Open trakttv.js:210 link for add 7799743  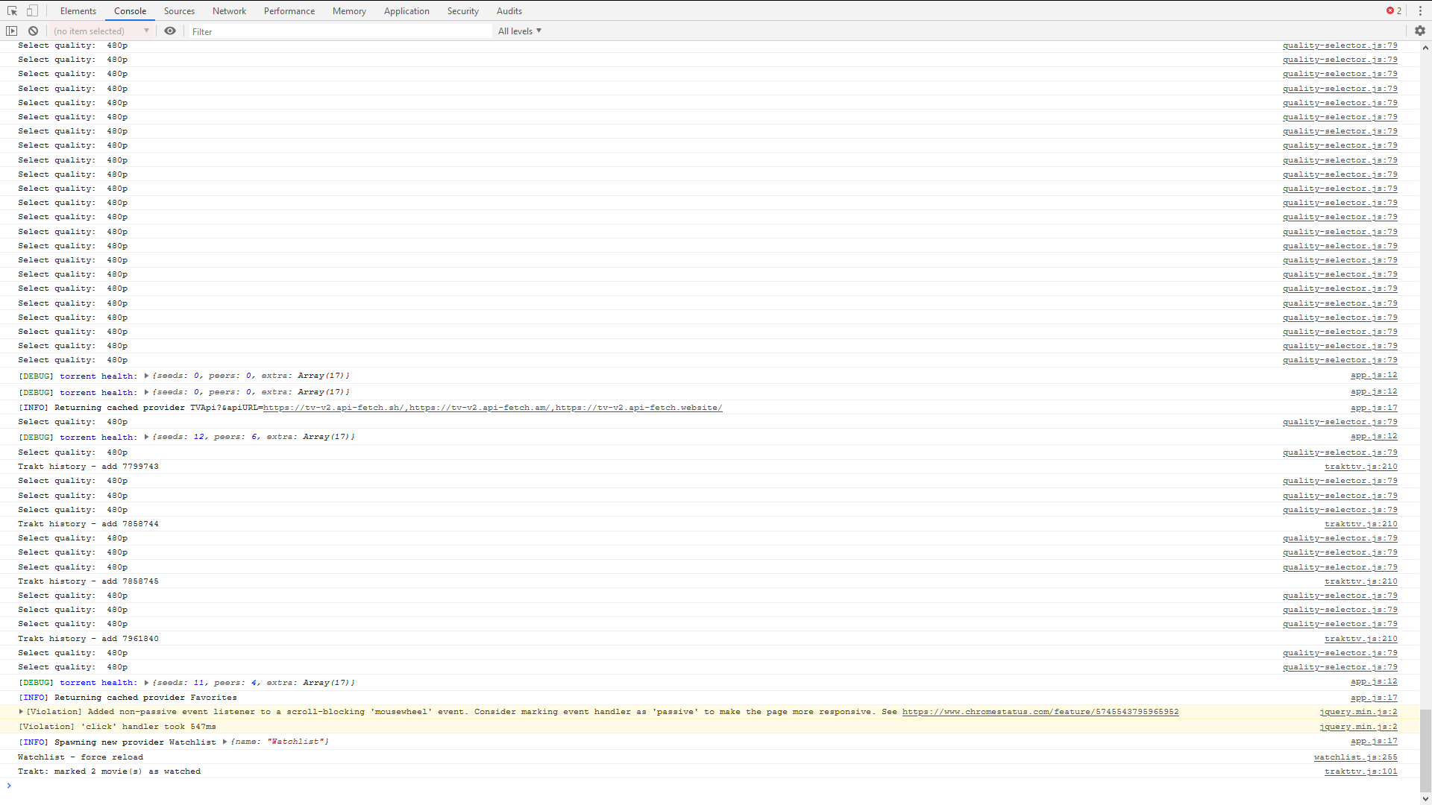tap(1360, 467)
